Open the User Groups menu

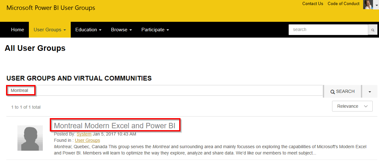(49, 30)
